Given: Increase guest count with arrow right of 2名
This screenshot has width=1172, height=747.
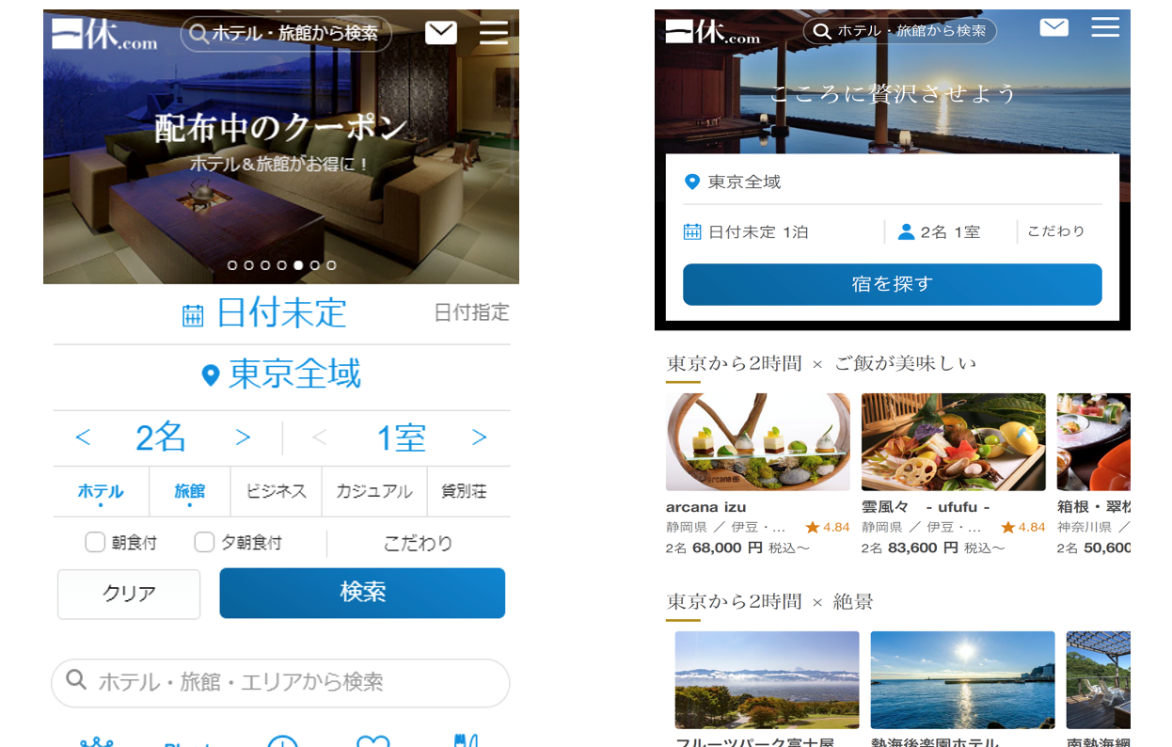Looking at the screenshot, I should [x=243, y=437].
